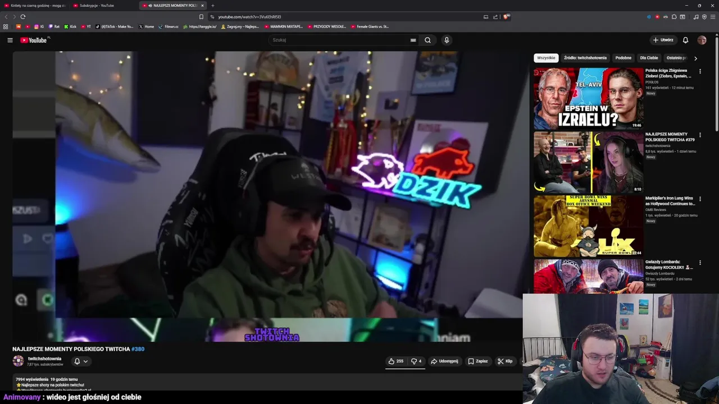
Task: Activate voice search microphone
Action: (447, 40)
